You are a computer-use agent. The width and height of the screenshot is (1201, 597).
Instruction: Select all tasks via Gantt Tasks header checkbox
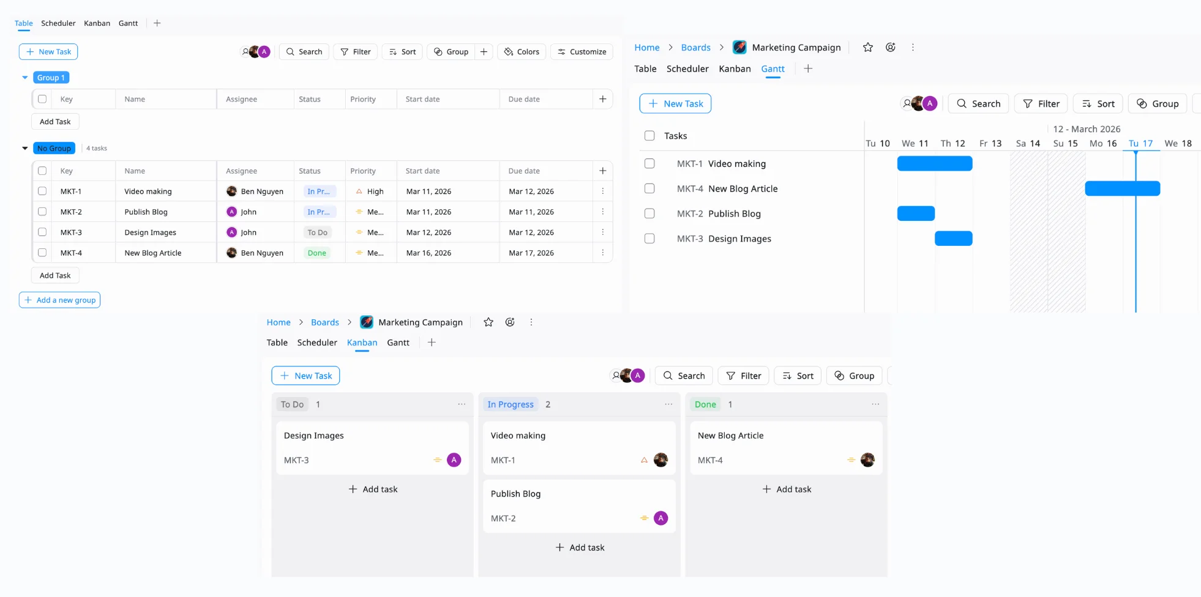[649, 136]
